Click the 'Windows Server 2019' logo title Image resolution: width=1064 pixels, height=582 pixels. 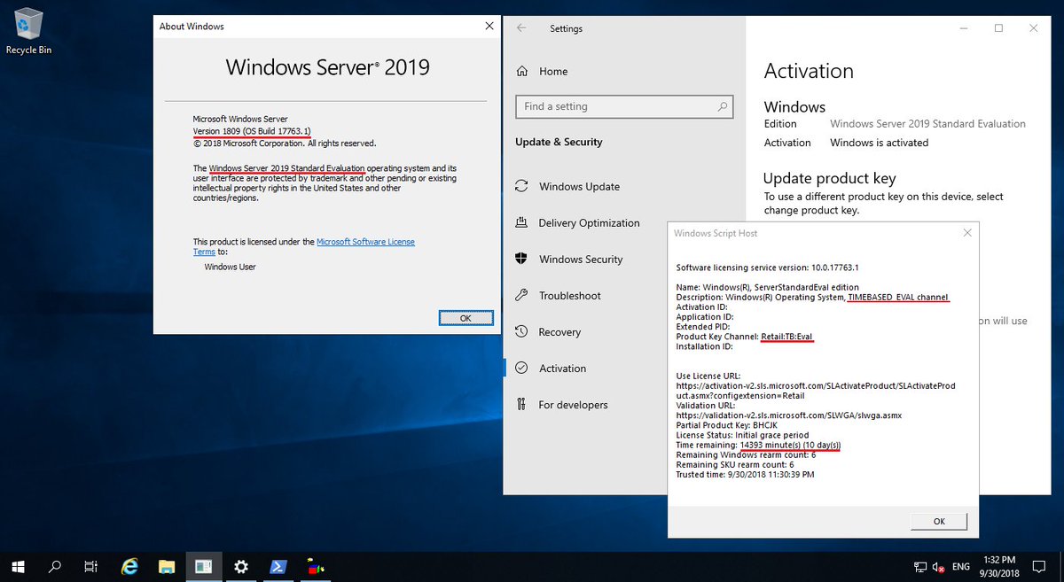[327, 67]
